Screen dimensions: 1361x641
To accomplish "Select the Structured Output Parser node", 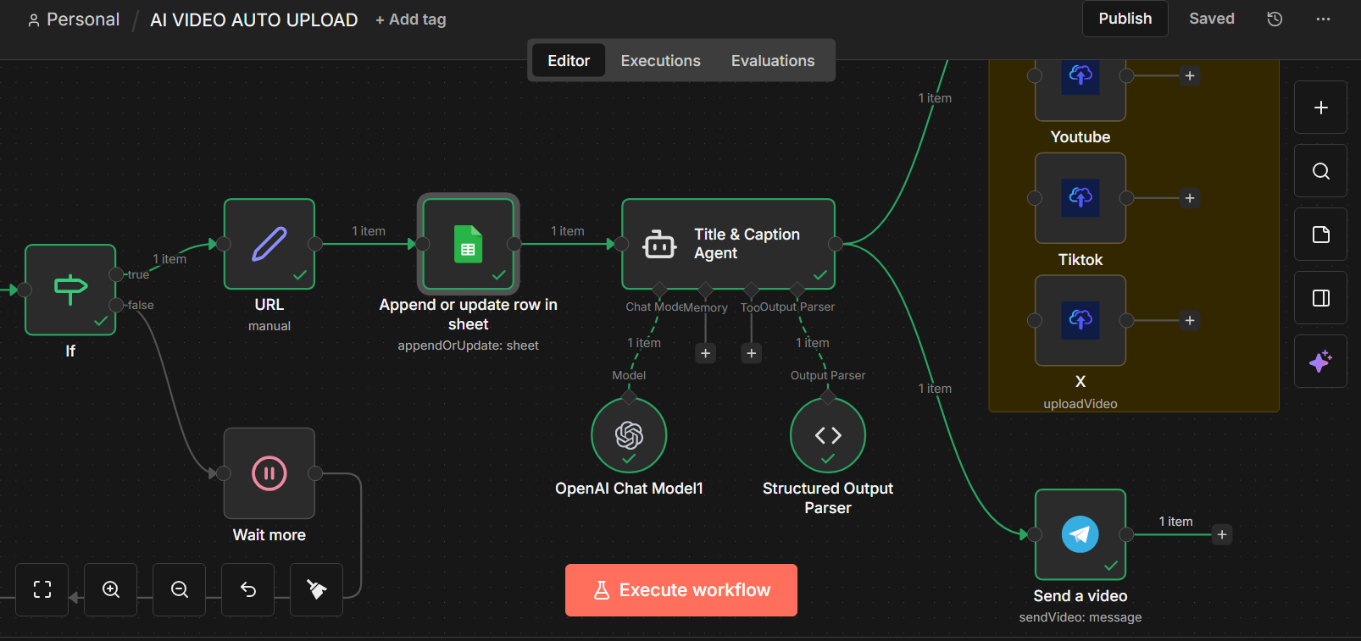I will tap(827, 435).
